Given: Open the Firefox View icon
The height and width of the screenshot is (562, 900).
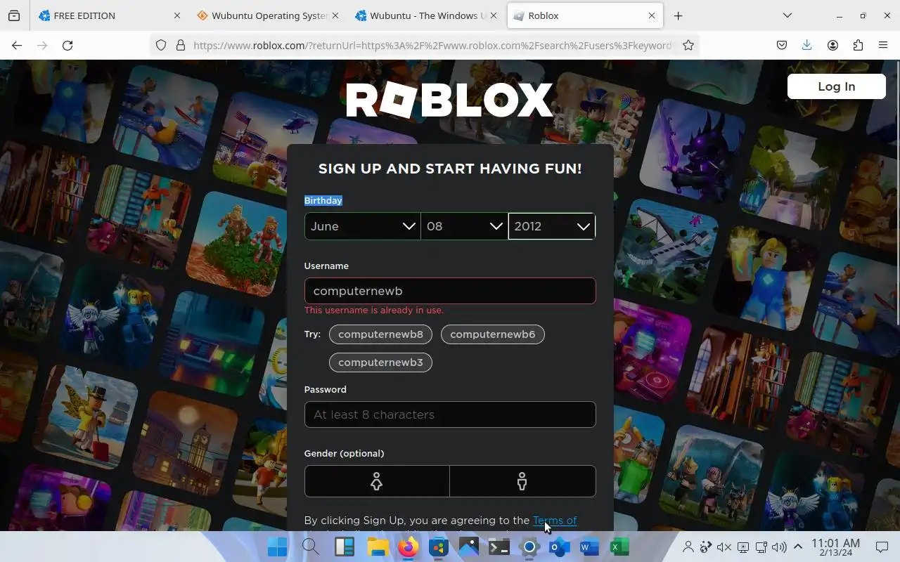Looking at the screenshot, I should (14, 15).
